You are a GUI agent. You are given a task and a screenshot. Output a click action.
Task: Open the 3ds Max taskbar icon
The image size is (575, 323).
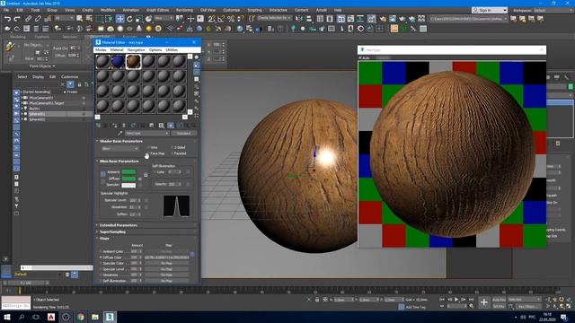110,317
